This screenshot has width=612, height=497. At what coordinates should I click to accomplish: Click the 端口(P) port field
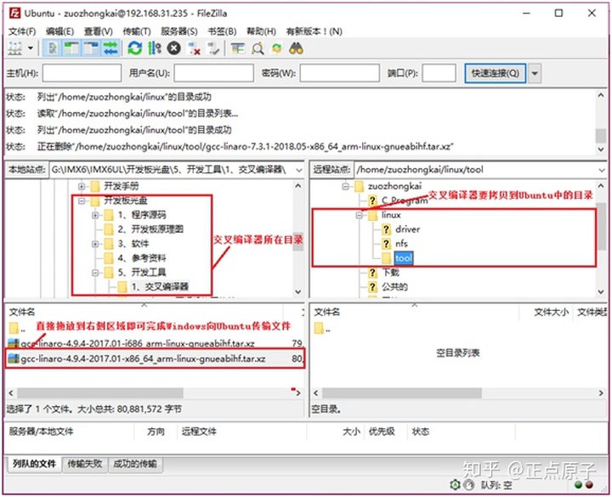[x=439, y=73]
